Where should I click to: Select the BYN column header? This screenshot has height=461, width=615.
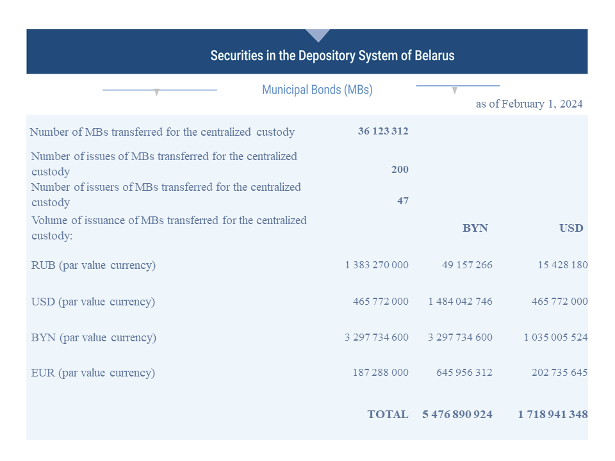[x=475, y=228]
